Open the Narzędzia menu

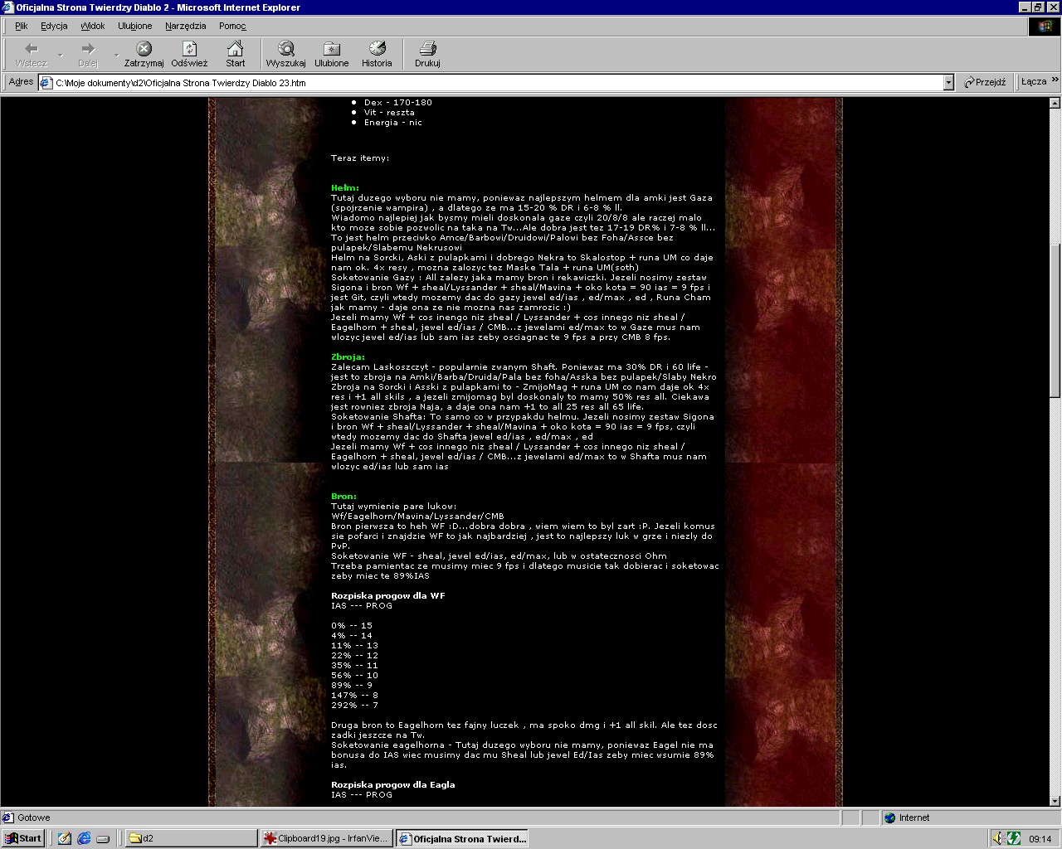185,26
